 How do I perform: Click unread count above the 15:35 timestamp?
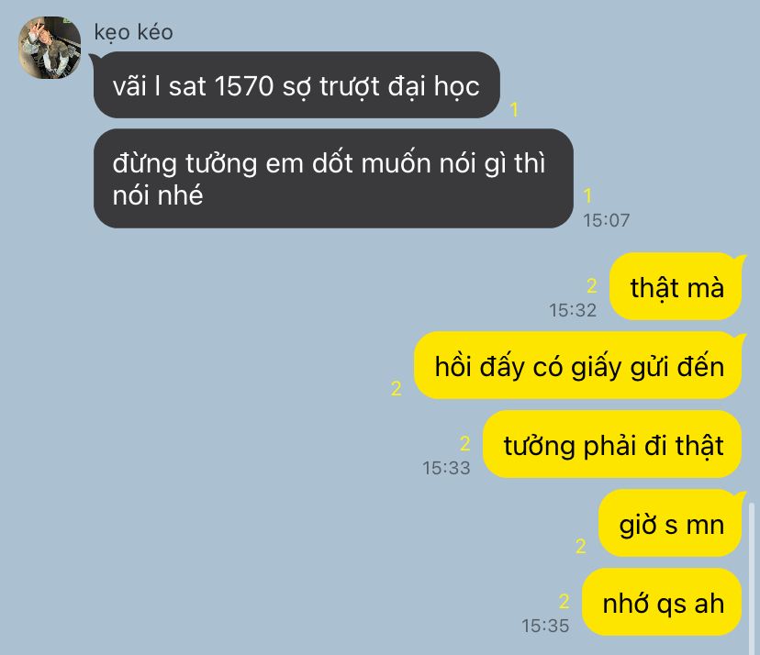564,601
